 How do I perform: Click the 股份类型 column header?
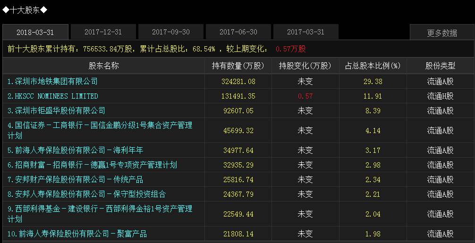[440, 66]
